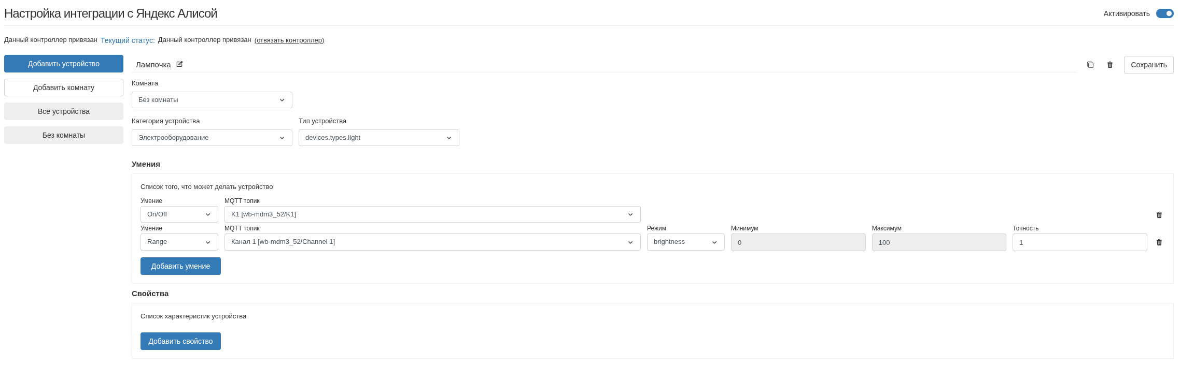Expand the Тип устройства dropdown
This screenshot has height=365, width=1180.
click(x=378, y=138)
